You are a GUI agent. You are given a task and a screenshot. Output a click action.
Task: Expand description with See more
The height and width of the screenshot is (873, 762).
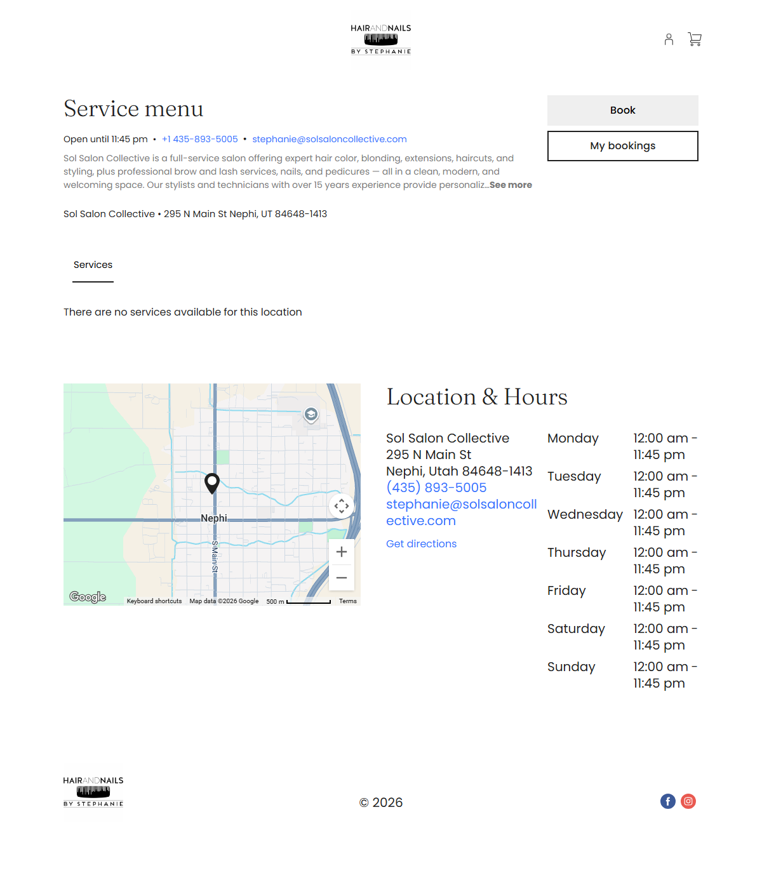pos(511,185)
